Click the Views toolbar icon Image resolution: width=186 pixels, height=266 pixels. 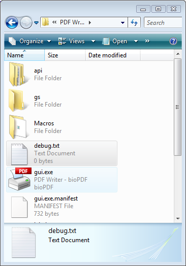tap(62, 41)
